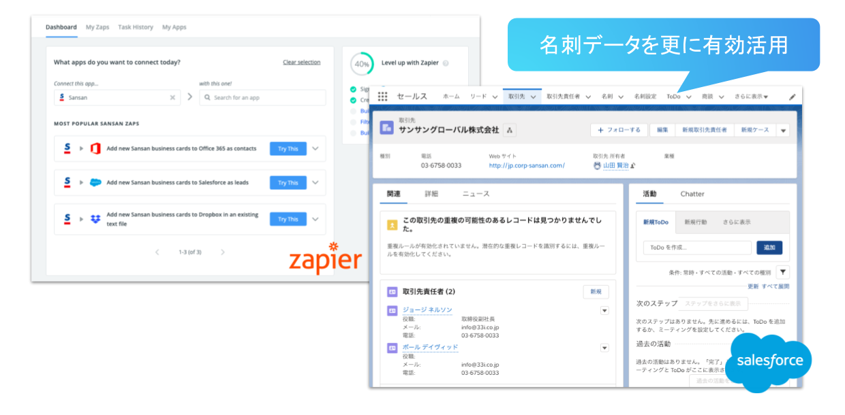Go to the previous page of Sansan Zaps

point(157,252)
